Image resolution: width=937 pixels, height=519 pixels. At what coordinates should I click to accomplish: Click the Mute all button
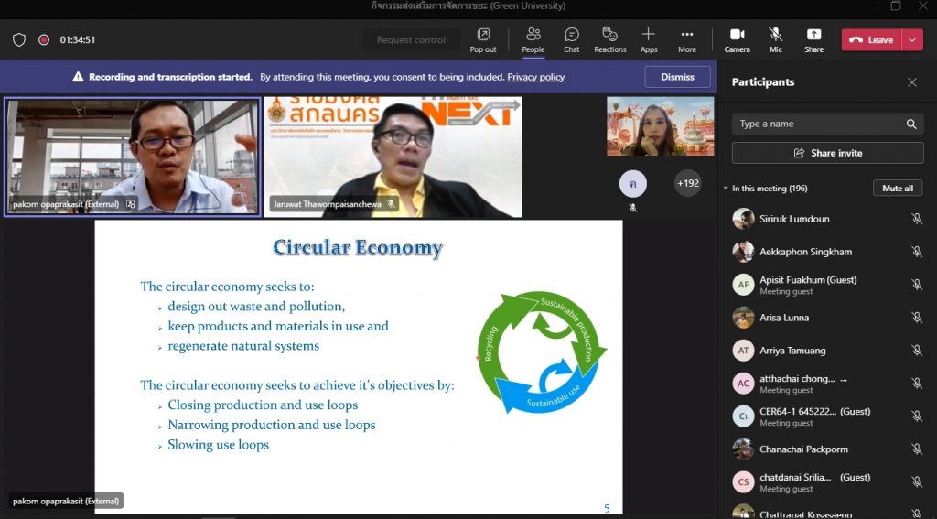pyautogui.click(x=897, y=189)
